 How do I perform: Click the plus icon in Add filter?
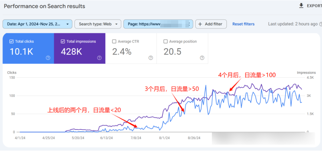click(x=200, y=24)
